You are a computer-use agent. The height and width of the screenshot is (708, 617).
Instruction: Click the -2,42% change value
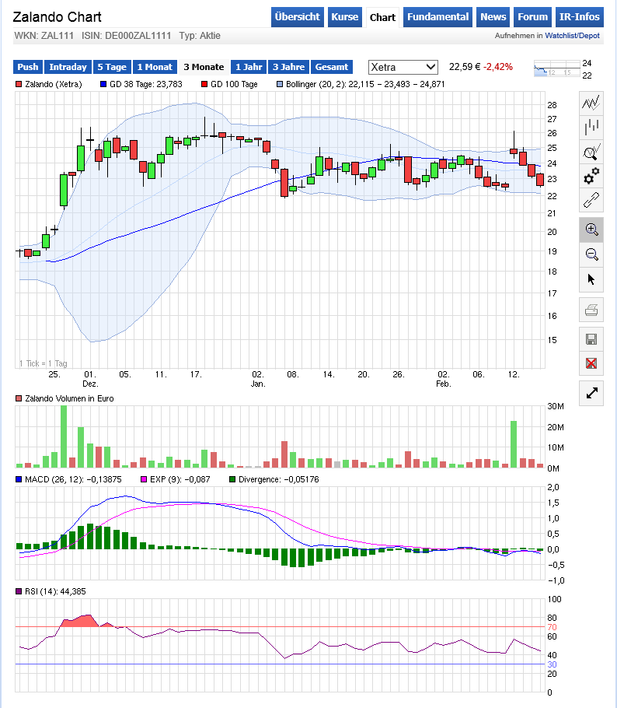pyautogui.click(x=498, y=67)
